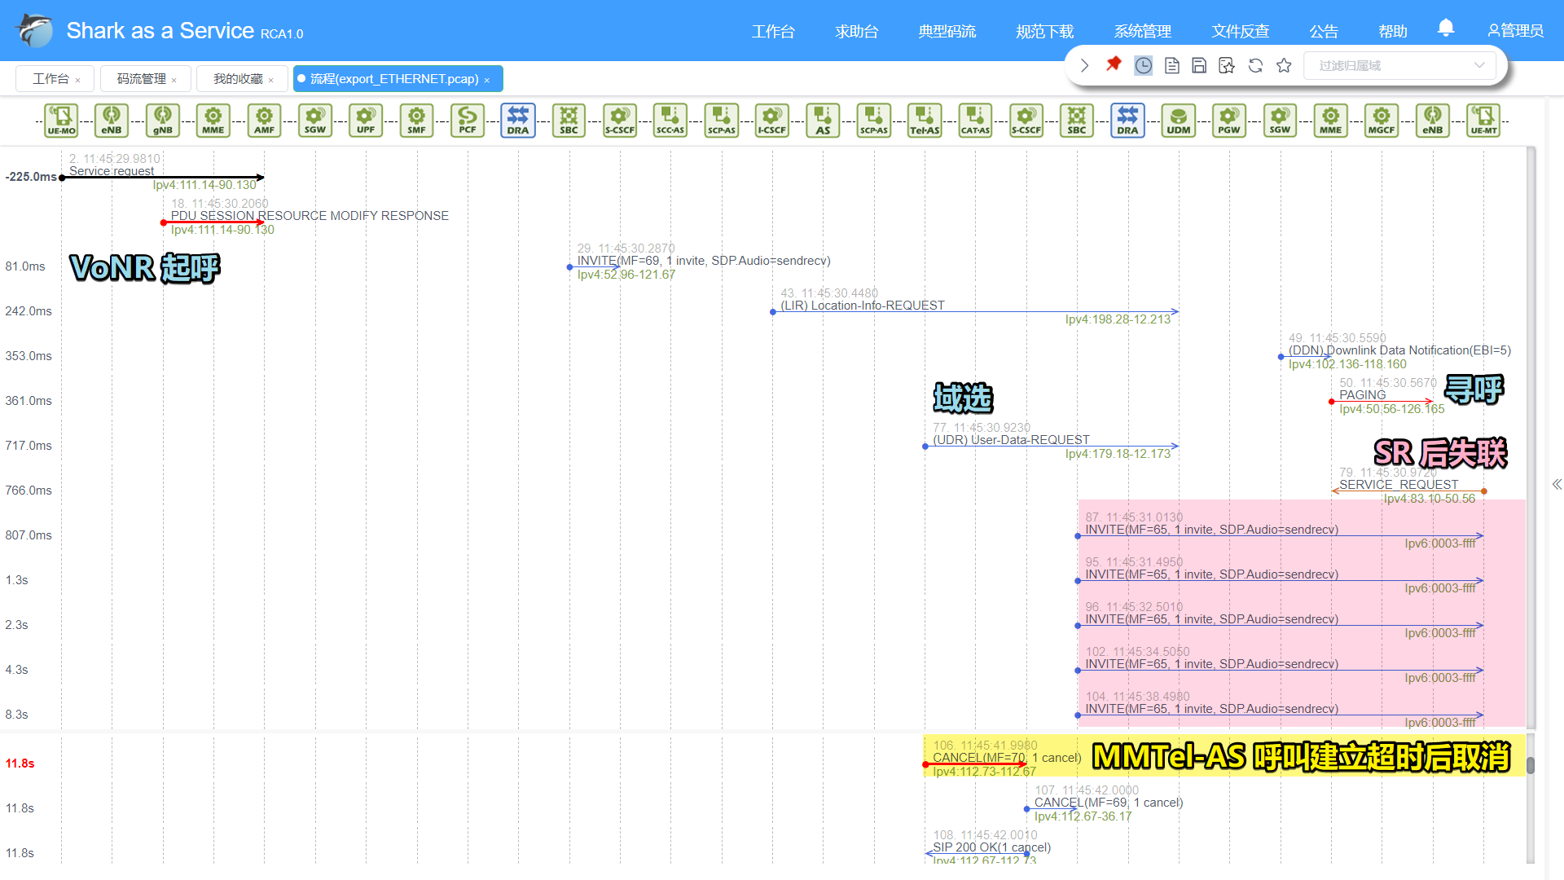Click the MGCF node icon
This screenshot has height=880, width=1564.
pos(1382,120)
